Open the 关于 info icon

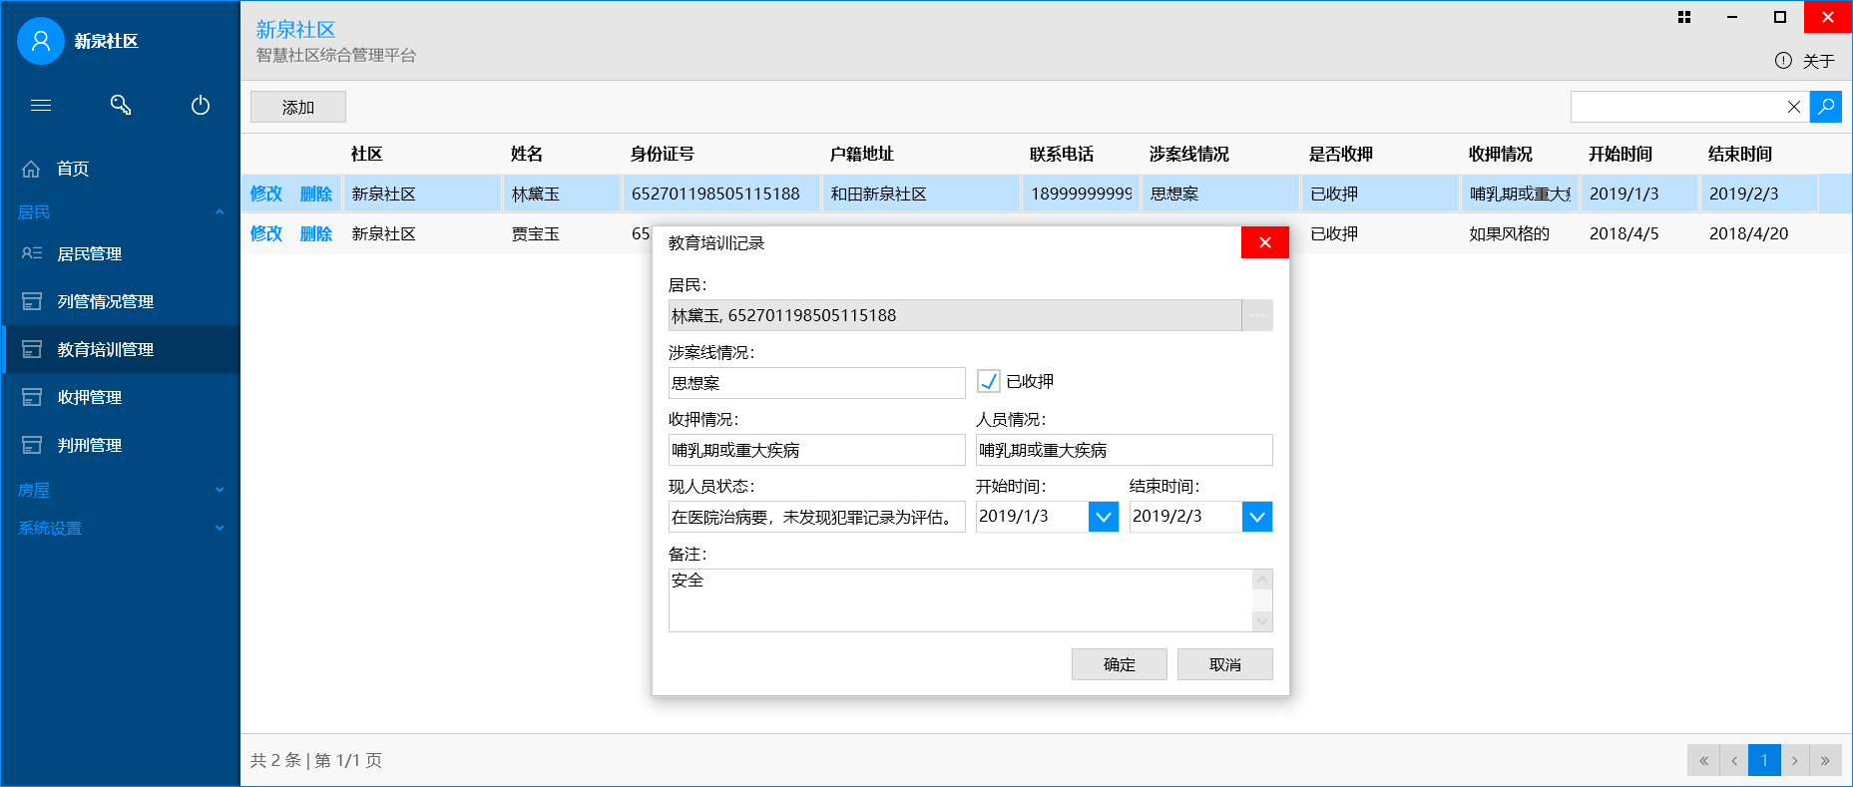1783,61
